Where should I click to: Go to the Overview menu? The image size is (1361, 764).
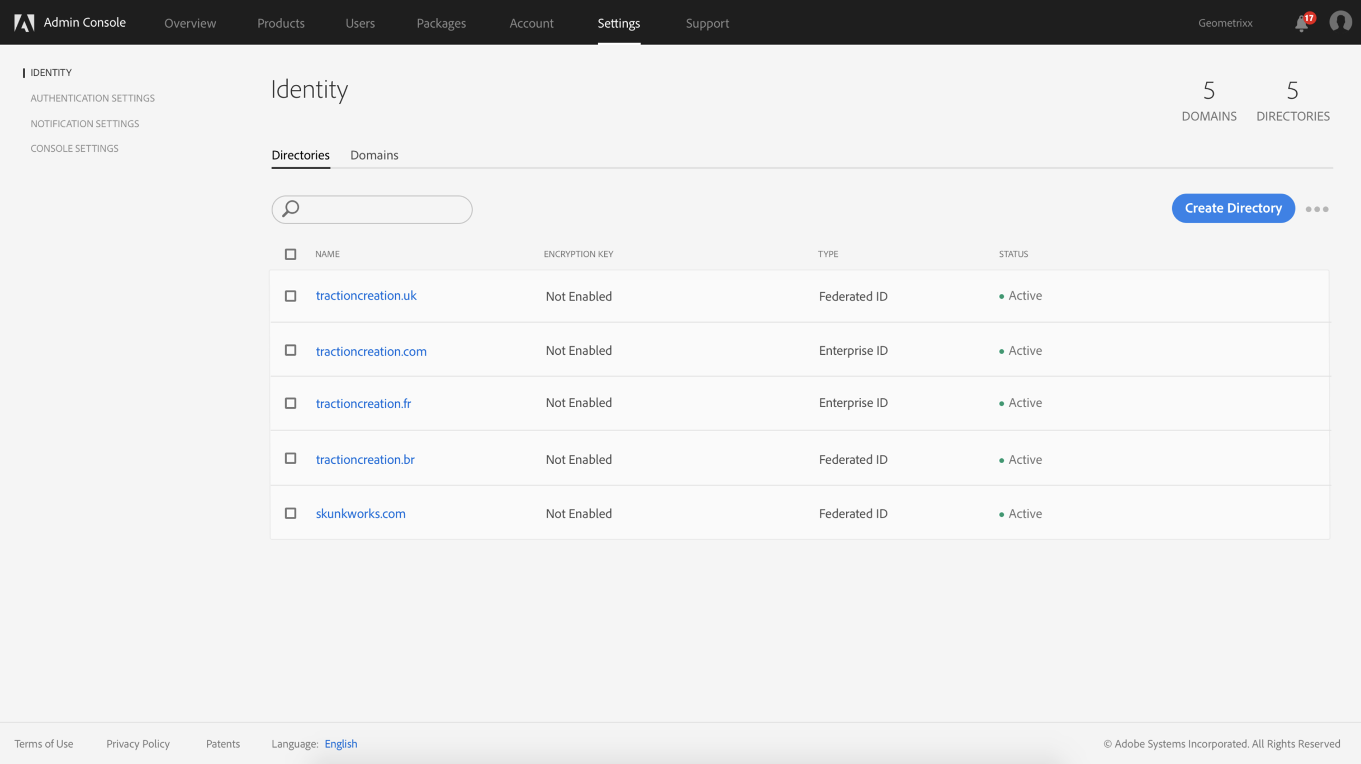pos(190,23)
